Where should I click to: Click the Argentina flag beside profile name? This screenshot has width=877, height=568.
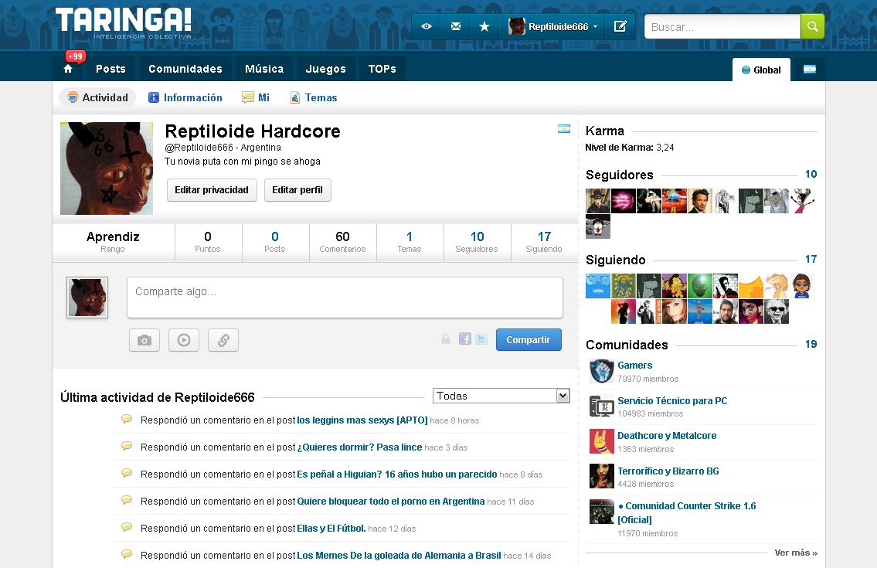564,129
